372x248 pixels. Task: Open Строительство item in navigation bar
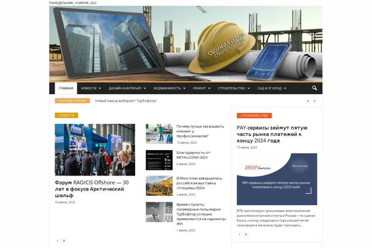[231, 88]
